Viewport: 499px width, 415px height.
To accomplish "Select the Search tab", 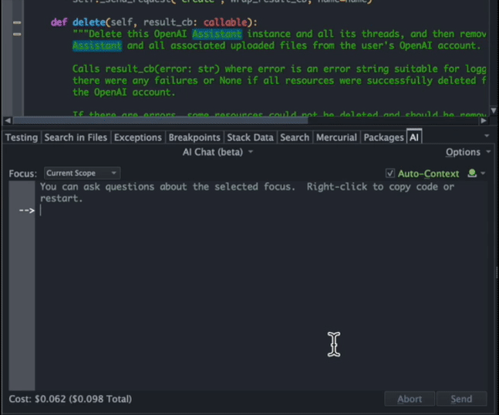I will 295,137.
